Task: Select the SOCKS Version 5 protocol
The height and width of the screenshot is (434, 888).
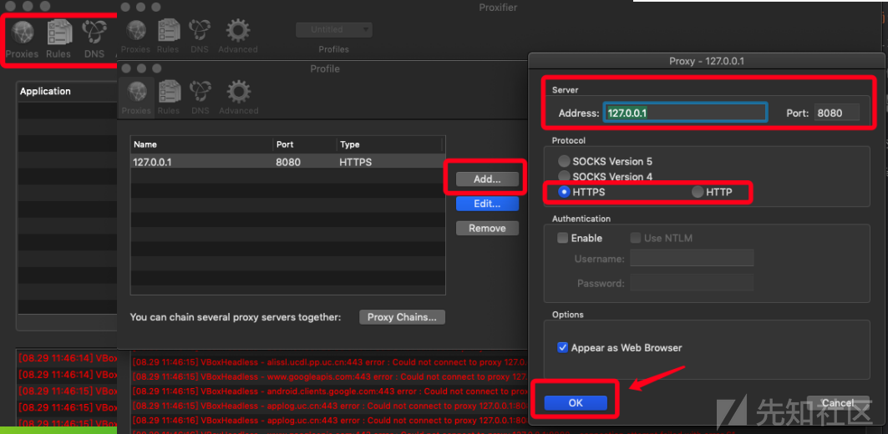Action: [565, 161]
